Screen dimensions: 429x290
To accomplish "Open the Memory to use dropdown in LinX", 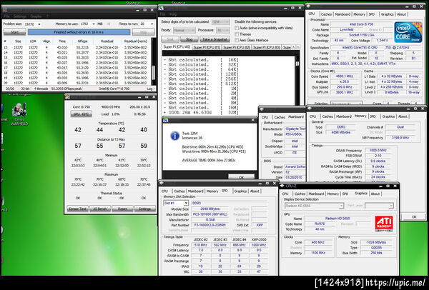I will tap(88, 24).
